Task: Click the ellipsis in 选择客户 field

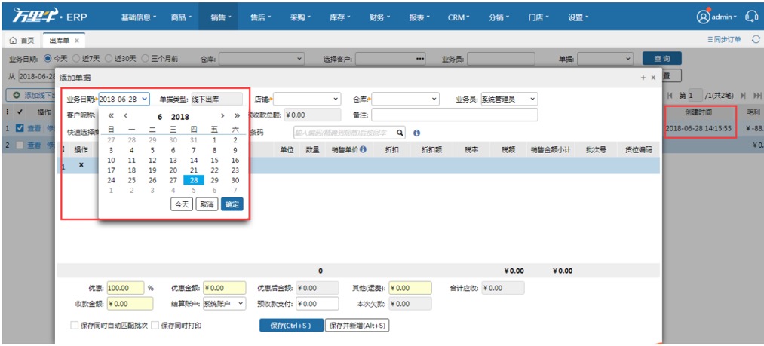Action: click(420, 59)
